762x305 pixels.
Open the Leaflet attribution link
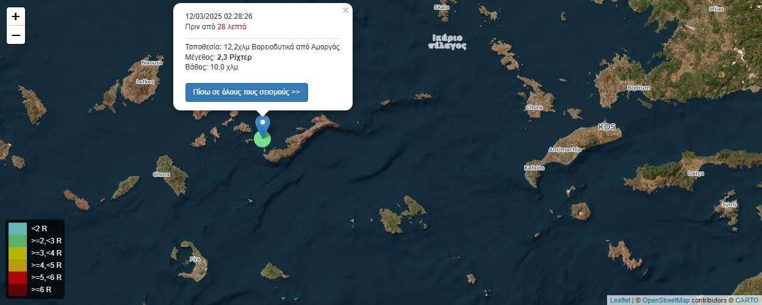(620, 300)
